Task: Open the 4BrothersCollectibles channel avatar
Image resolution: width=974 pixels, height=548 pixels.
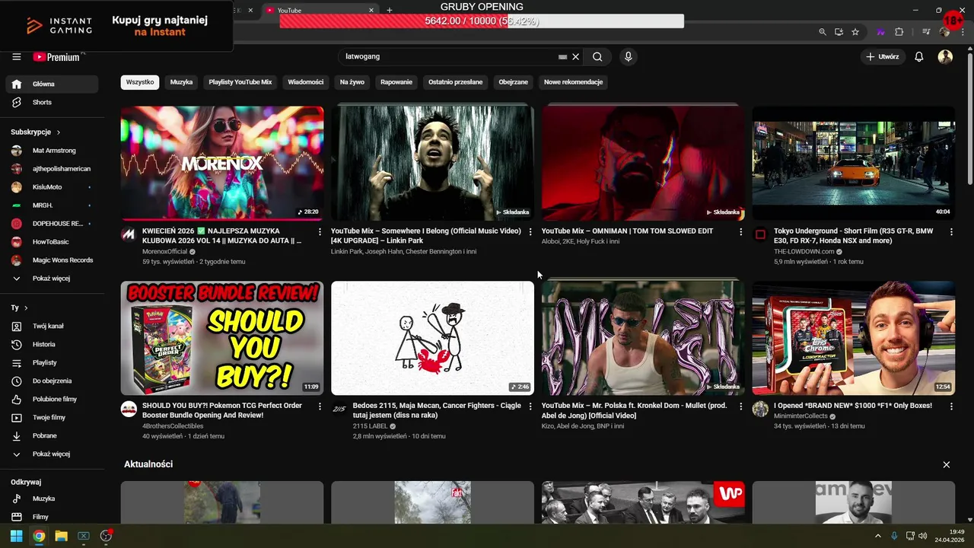Action: pos(129,409)
